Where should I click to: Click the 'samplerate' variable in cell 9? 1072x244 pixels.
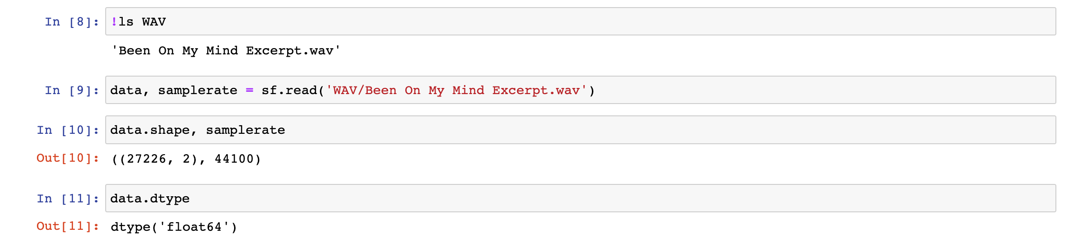[x=198, y=90]
